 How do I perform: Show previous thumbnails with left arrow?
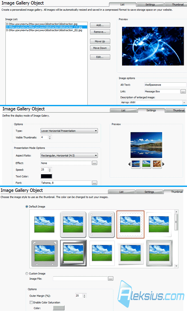(129, 164)
